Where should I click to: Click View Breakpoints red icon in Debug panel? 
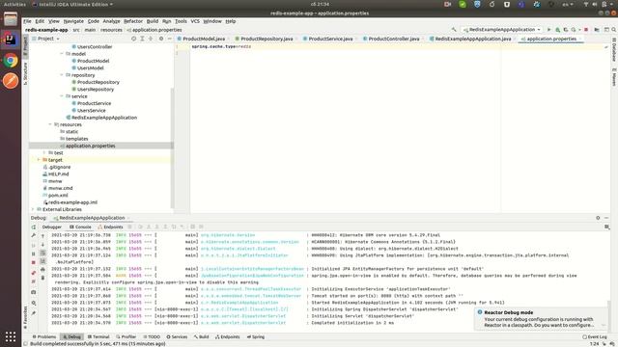click(x=34, y=273)
